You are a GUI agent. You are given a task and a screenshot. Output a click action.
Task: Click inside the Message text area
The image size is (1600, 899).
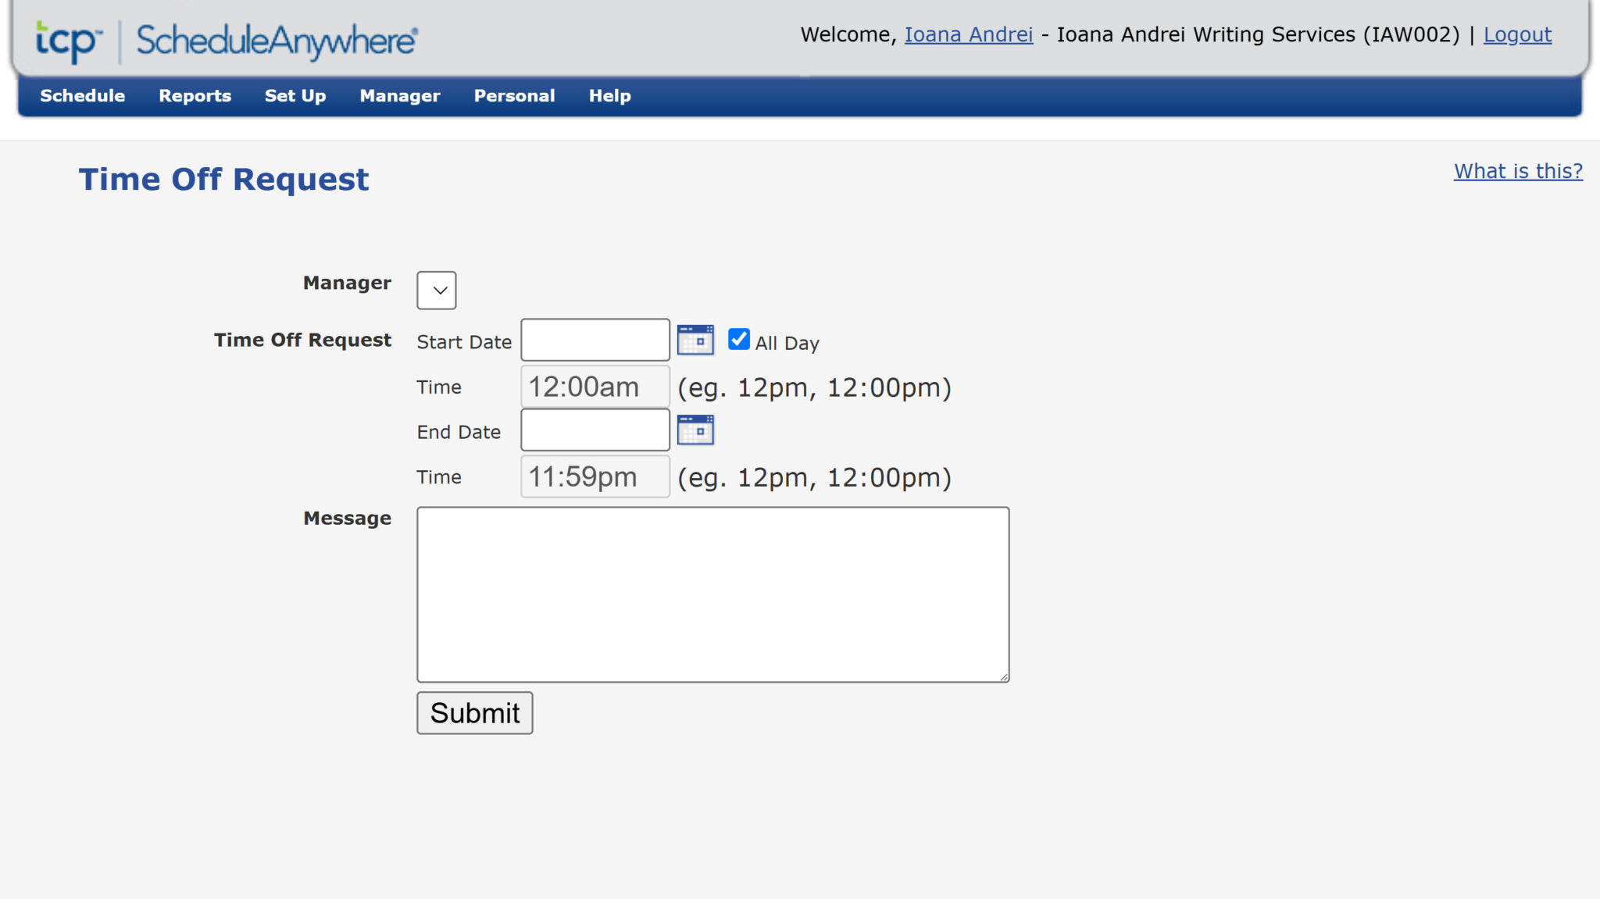click(x=712, y=594)
